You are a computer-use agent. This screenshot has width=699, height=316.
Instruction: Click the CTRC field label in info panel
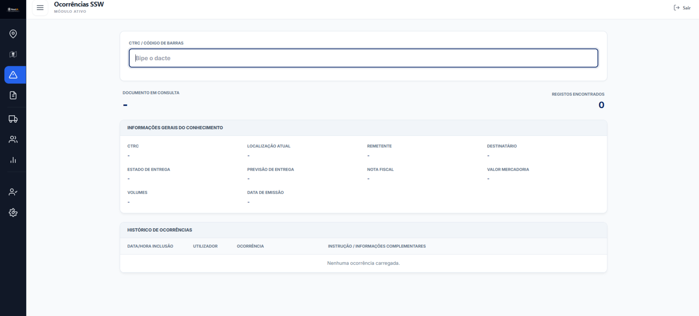(133, 146)
